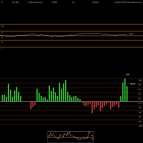The image size is (143, 143).
Task: Click the RSI left axis label 100
Action: (2, 26)
